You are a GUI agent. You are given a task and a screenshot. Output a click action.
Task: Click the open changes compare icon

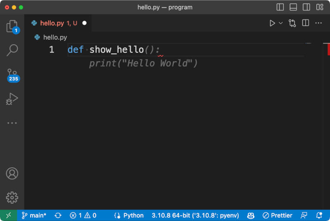click(292, 23)
